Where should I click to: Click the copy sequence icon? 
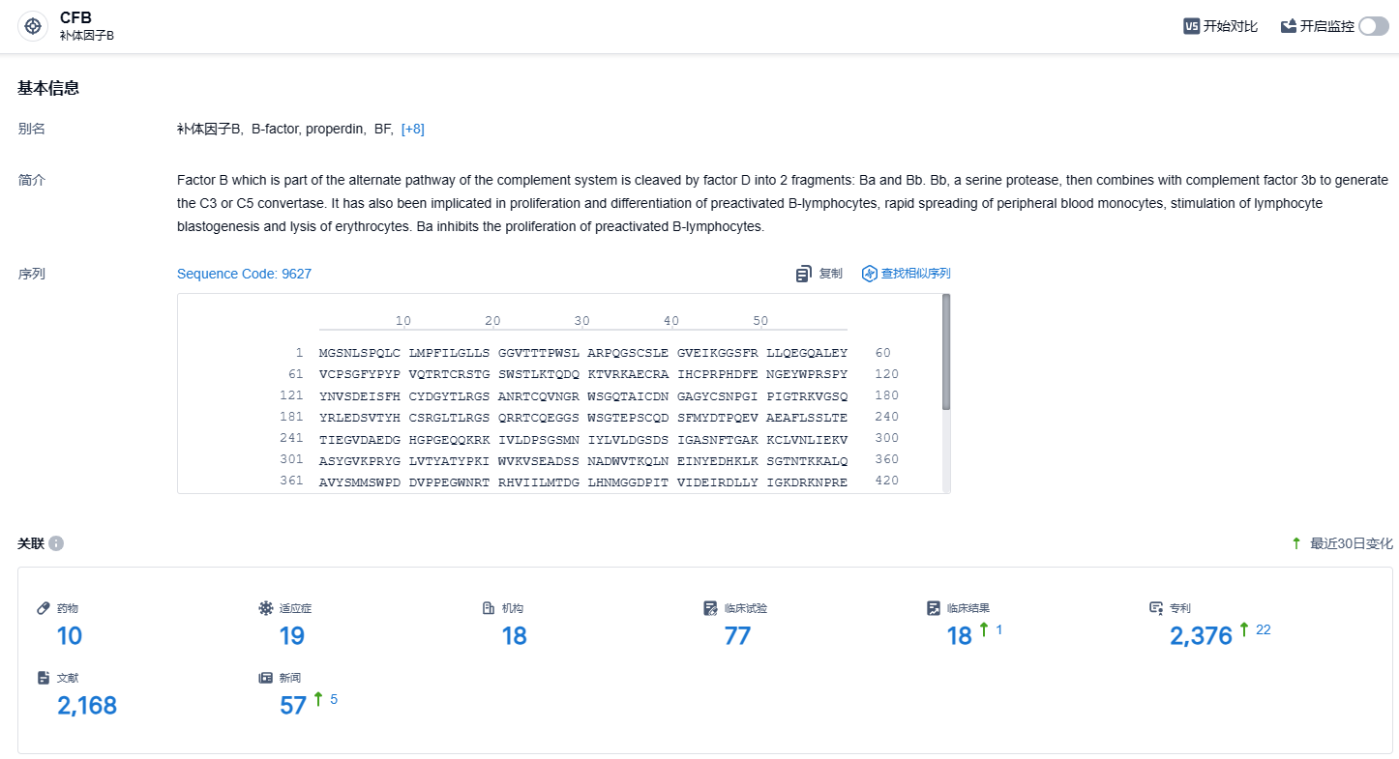804,274
